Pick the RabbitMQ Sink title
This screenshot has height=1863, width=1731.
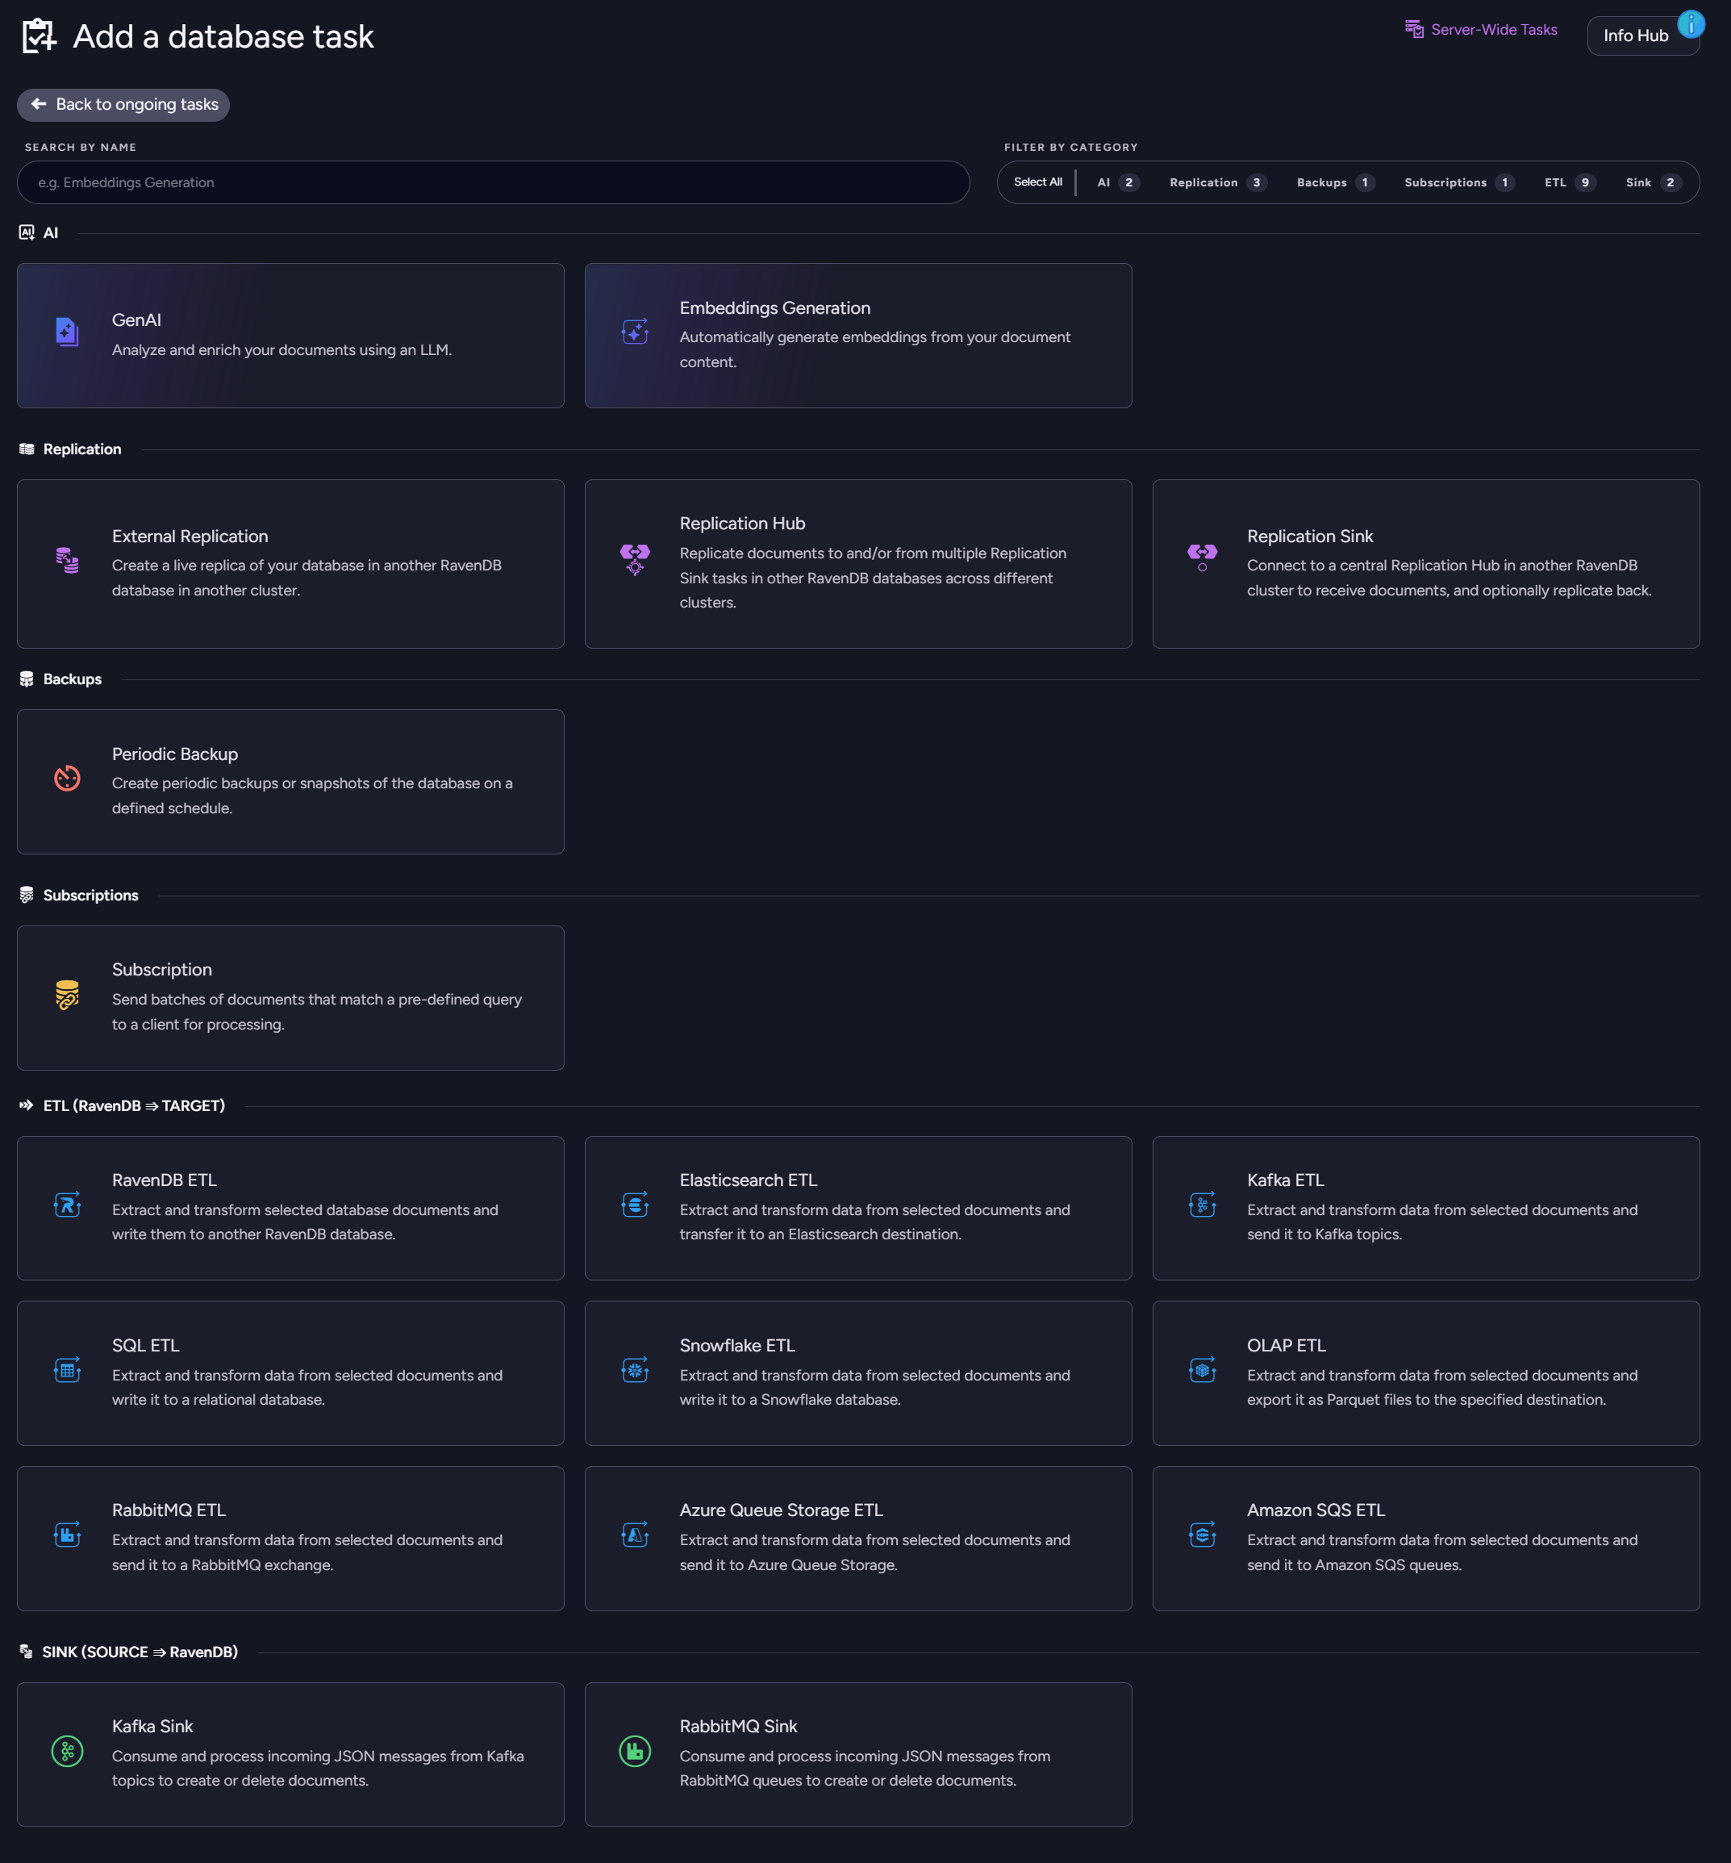click(x=737, y=1726)
